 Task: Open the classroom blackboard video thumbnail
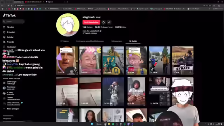[67, 115]
